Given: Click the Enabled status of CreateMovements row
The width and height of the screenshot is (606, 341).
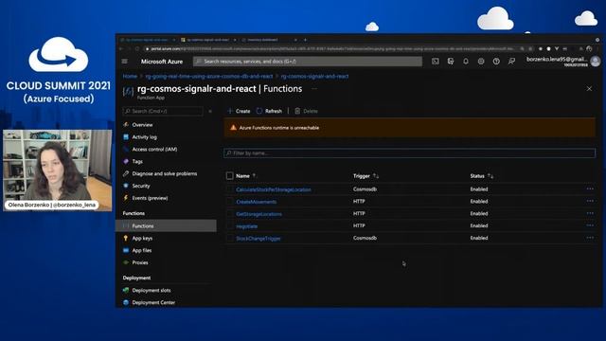Looking at the screenshot, I should [479, 202].
